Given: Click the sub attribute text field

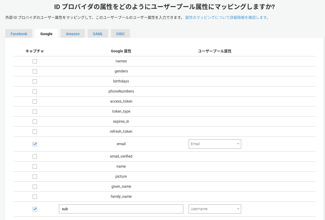Looking at the screenshot, I should [x=121, y=209].
